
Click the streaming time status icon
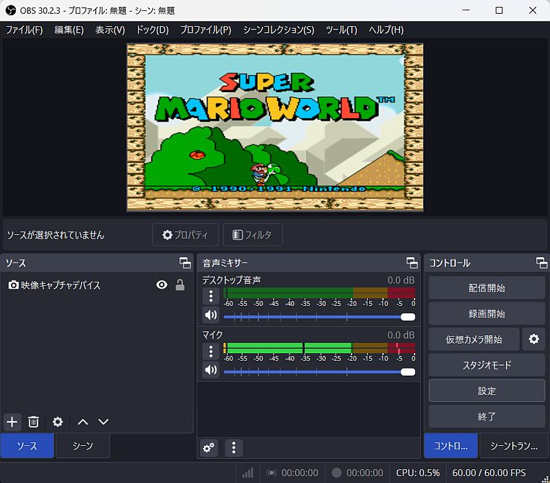click(271, 473)
